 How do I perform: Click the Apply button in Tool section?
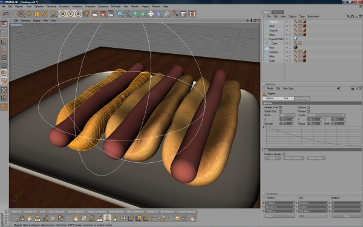point(272,158)
